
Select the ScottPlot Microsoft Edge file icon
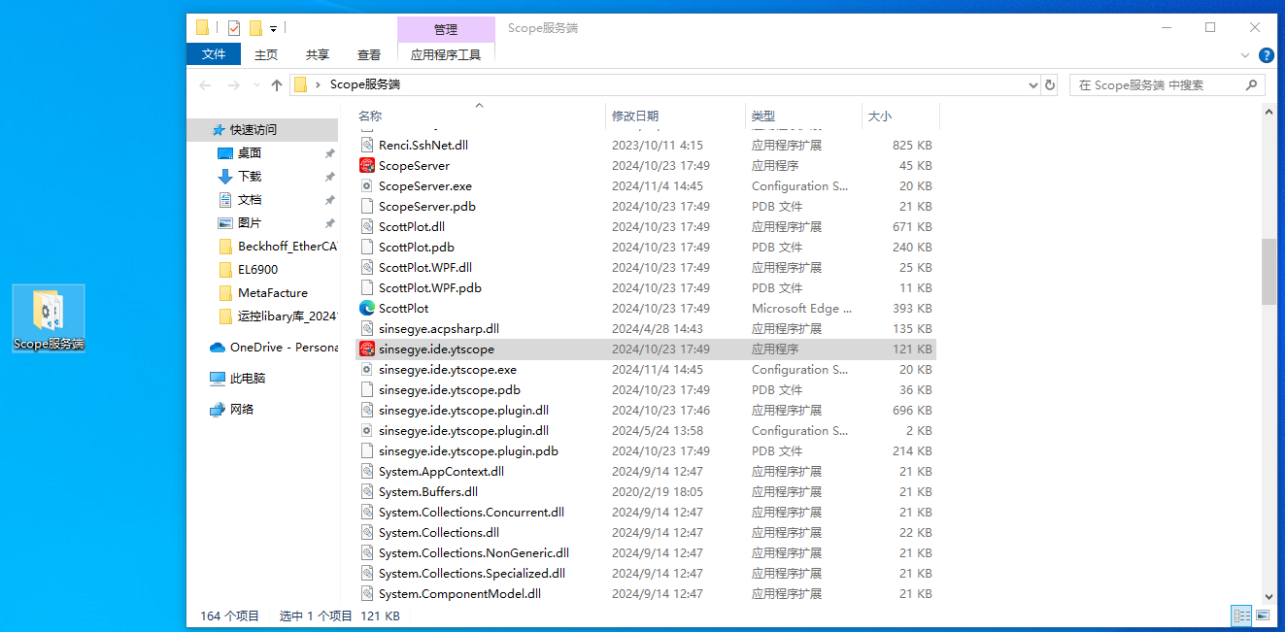tap(367, 308)
